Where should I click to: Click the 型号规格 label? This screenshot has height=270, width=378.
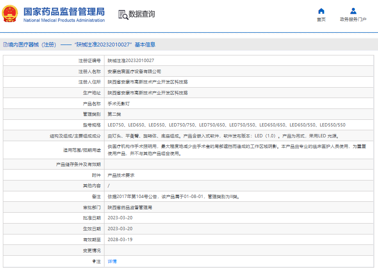coord(92,125)
